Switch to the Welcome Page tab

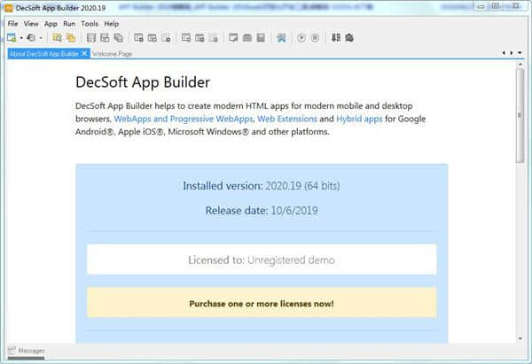coord(112,53)
